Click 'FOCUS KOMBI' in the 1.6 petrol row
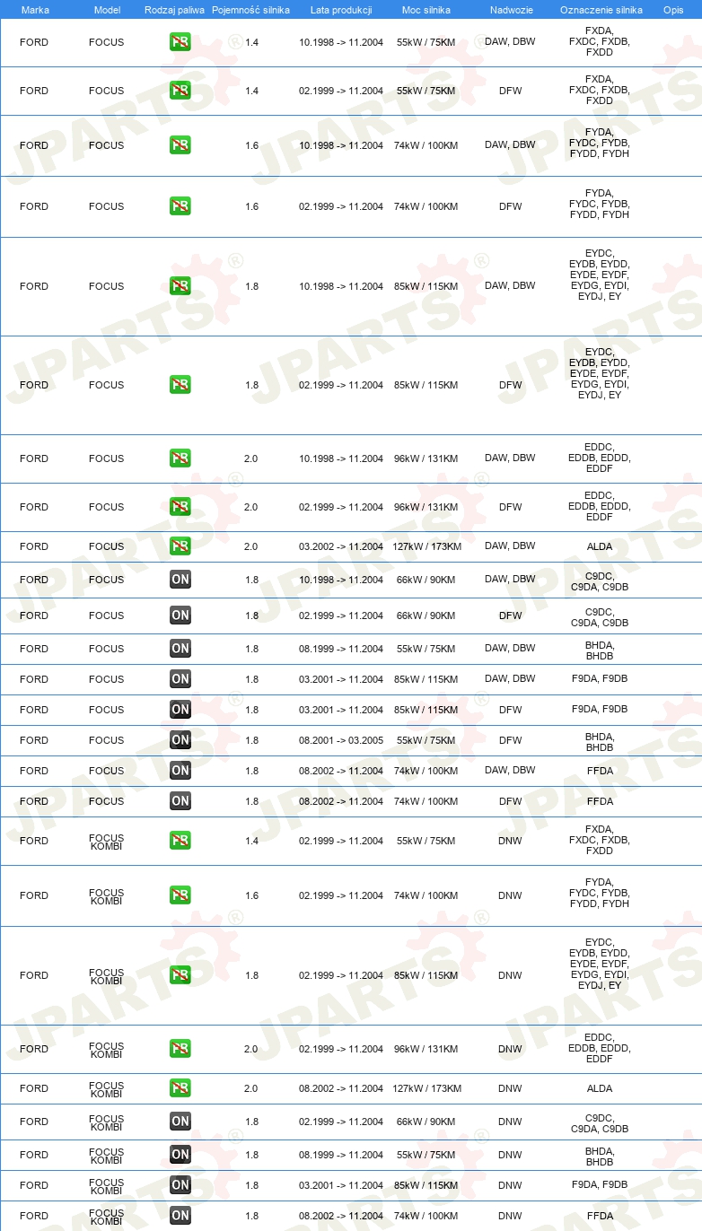 click(107, 895)
